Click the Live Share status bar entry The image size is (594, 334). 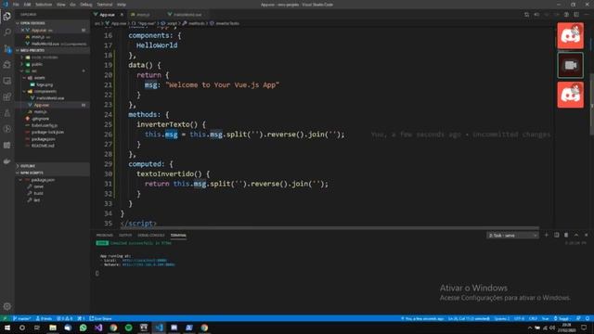tap(100, 318)
